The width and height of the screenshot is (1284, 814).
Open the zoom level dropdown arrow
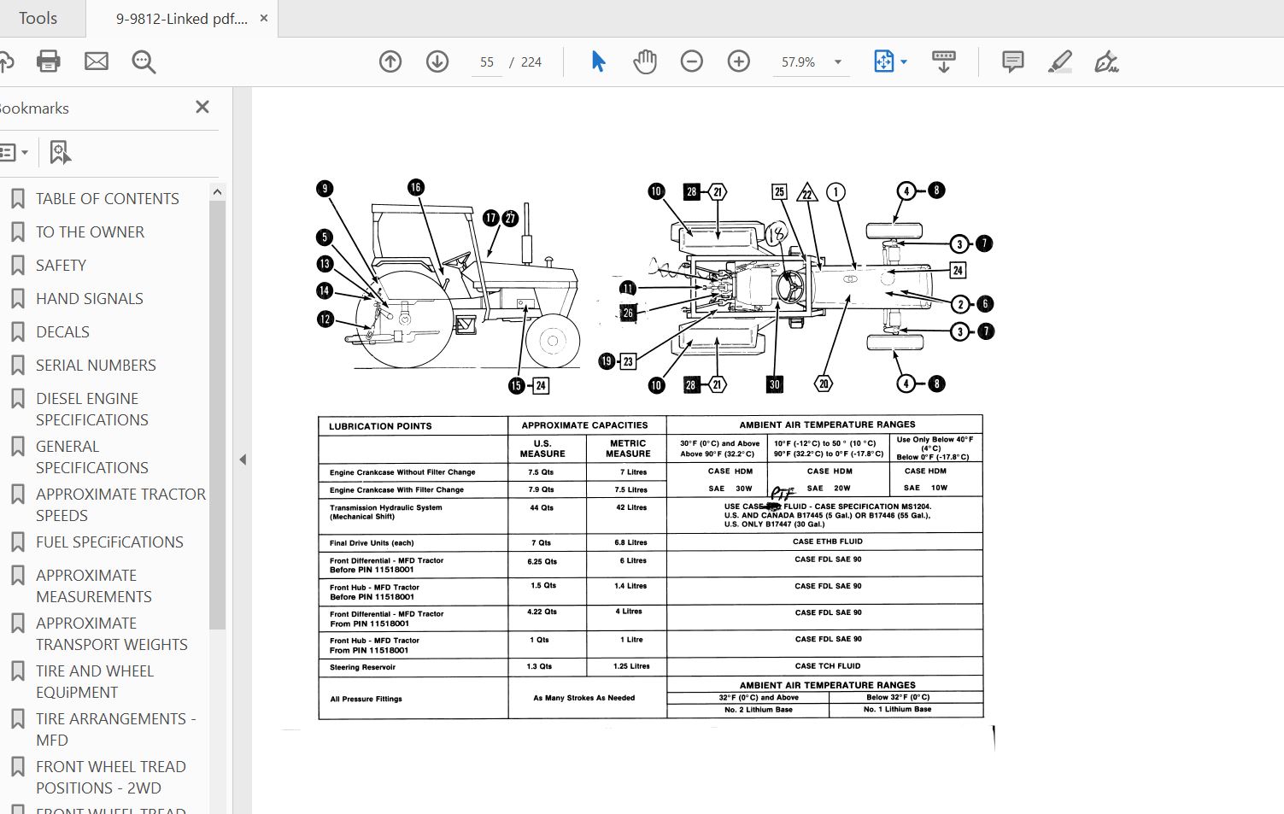(x=838, y=62)
